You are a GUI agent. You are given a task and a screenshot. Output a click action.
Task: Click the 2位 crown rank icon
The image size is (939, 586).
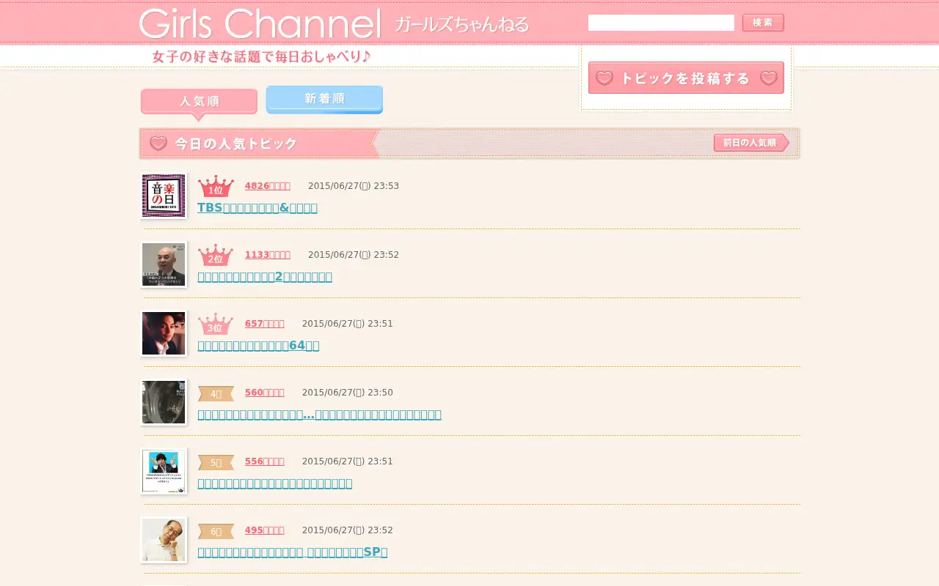coord(216,256)
